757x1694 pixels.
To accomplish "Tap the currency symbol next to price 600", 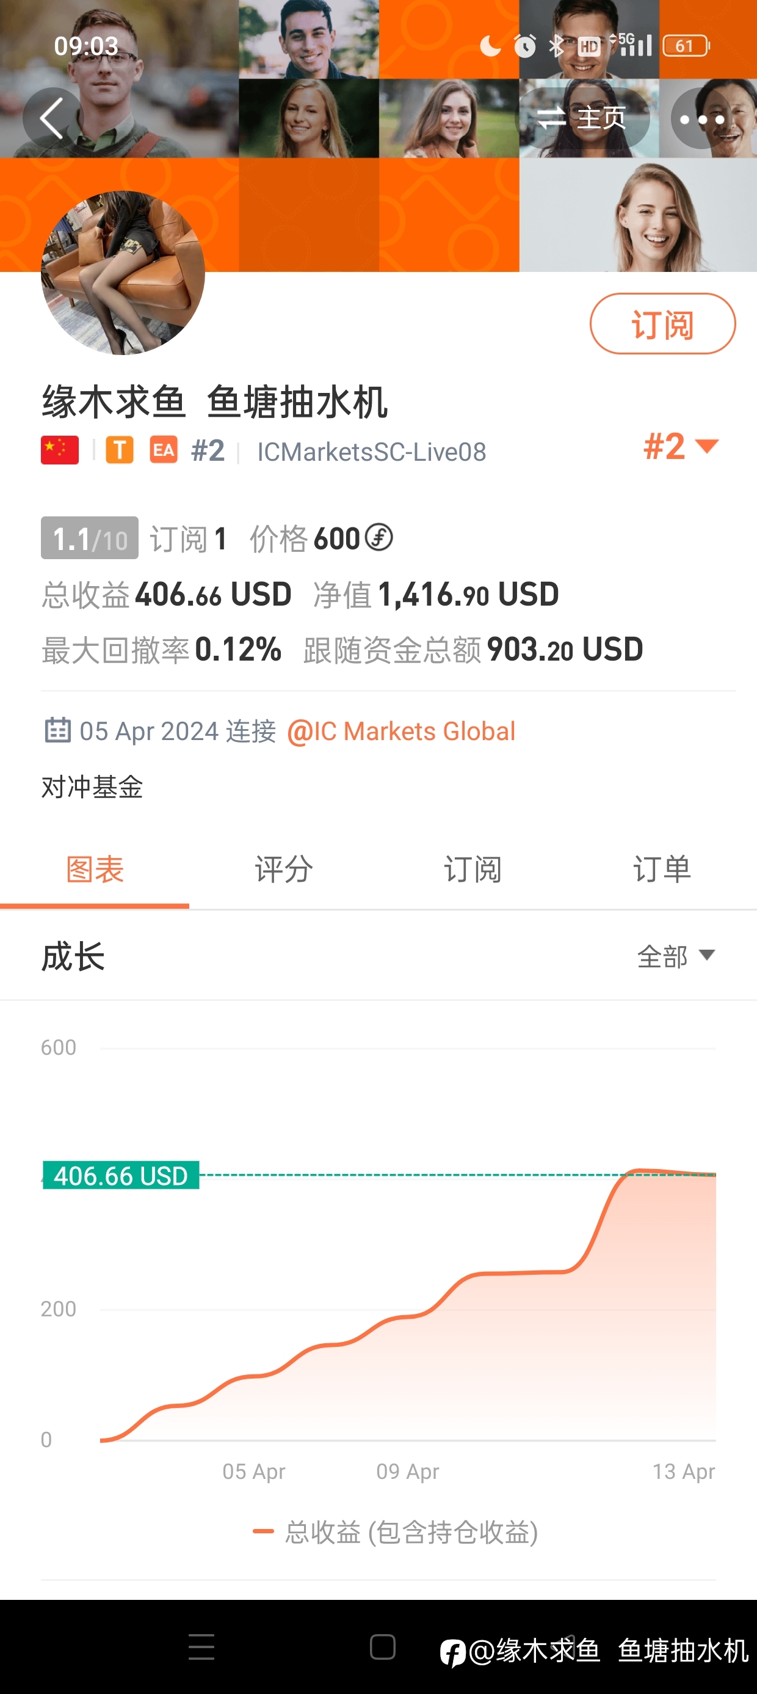I will (x=379, y=538).
